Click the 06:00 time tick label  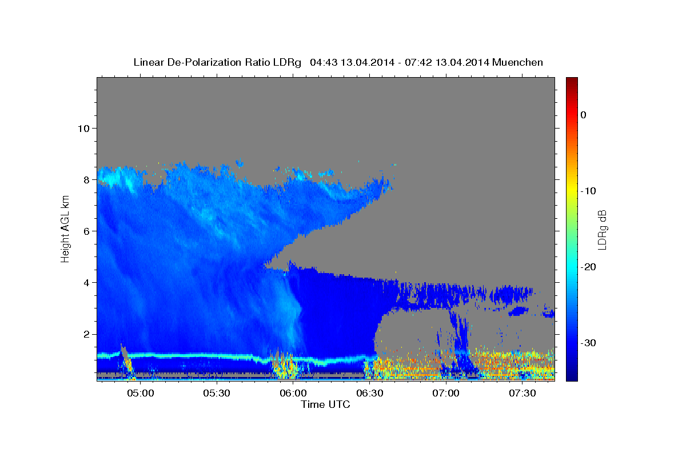coord(293,393)
